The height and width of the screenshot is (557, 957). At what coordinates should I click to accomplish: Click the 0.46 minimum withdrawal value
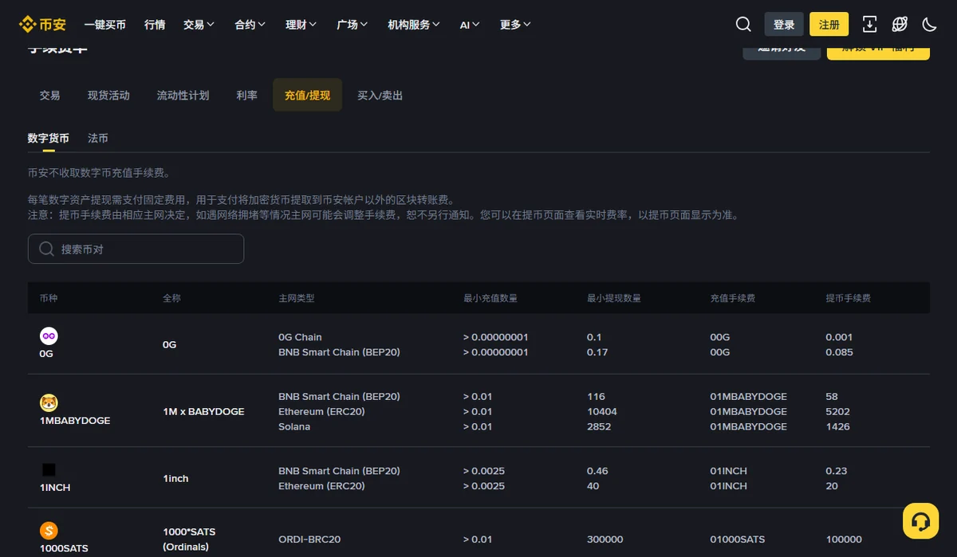pos(597,471)
